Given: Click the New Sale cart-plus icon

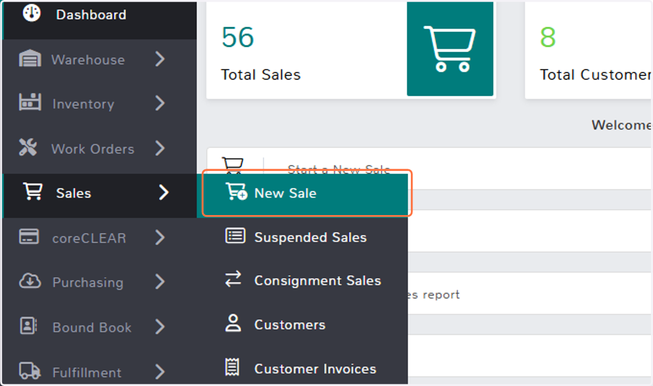Looking at the screenshot, I should click(236, 192).
